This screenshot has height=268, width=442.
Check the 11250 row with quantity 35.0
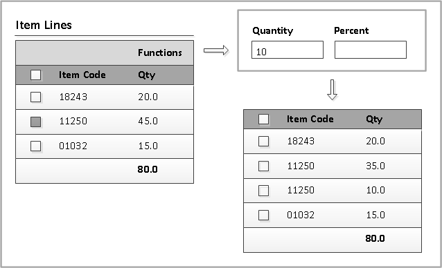click(x=263, y=166)
